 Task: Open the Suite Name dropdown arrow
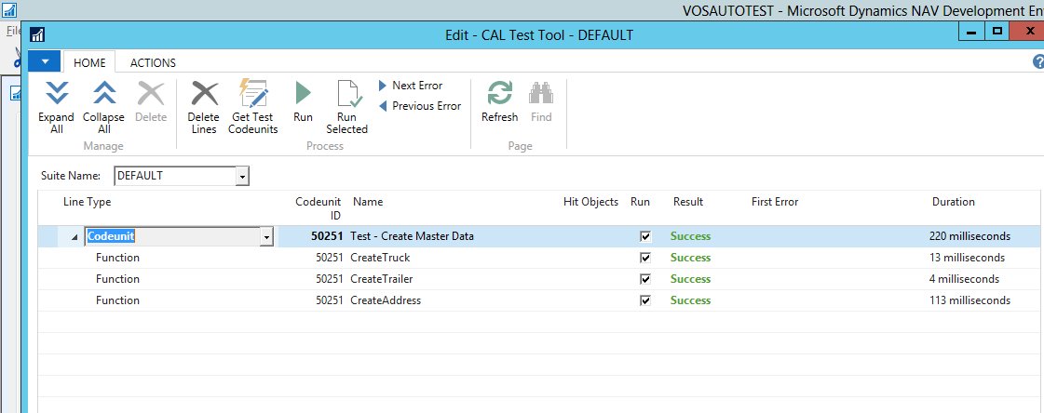pyautogui.click(x=242, y=176)
